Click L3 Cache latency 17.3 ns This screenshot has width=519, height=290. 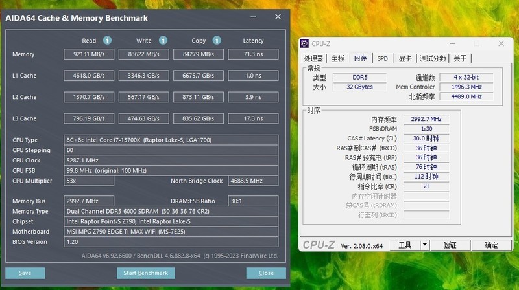[253, 118]
